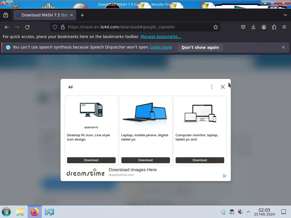The image size is (291, 218).
Task: Select the Computer monitor, laptop, tablet text
Action: [x=197, y=137]
